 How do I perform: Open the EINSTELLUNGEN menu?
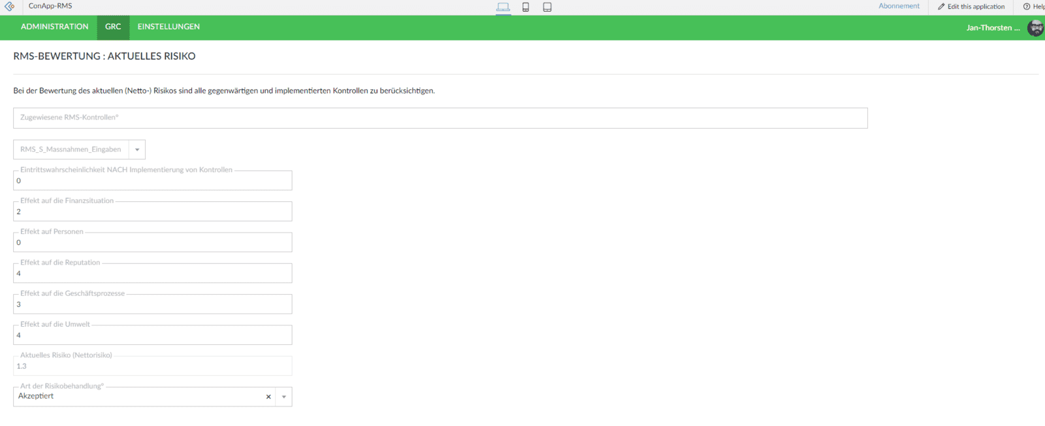coord(169,27)
